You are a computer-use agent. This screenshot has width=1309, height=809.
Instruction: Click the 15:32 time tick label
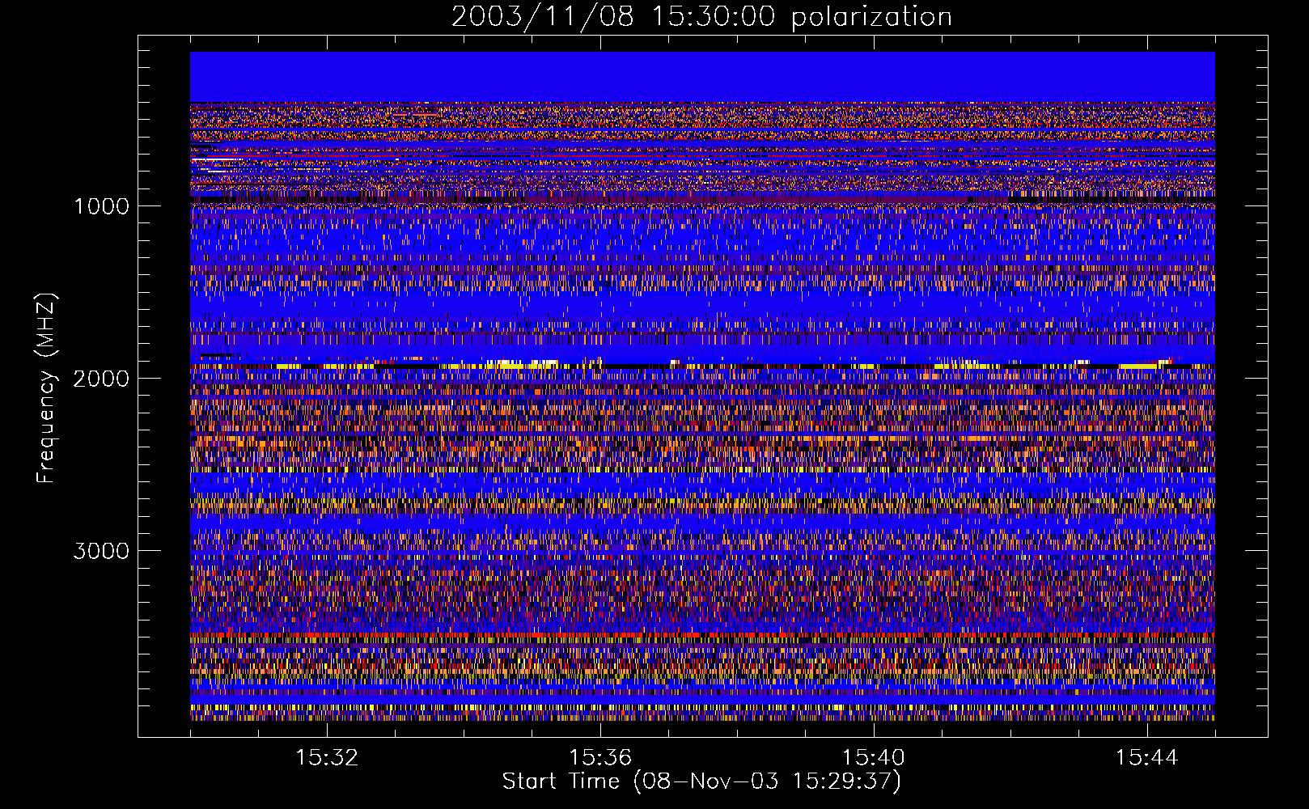327,758
